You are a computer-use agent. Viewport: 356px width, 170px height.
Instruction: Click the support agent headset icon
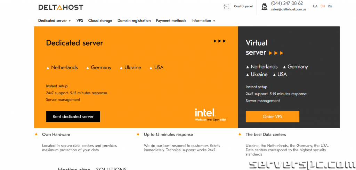coord(264,7)
